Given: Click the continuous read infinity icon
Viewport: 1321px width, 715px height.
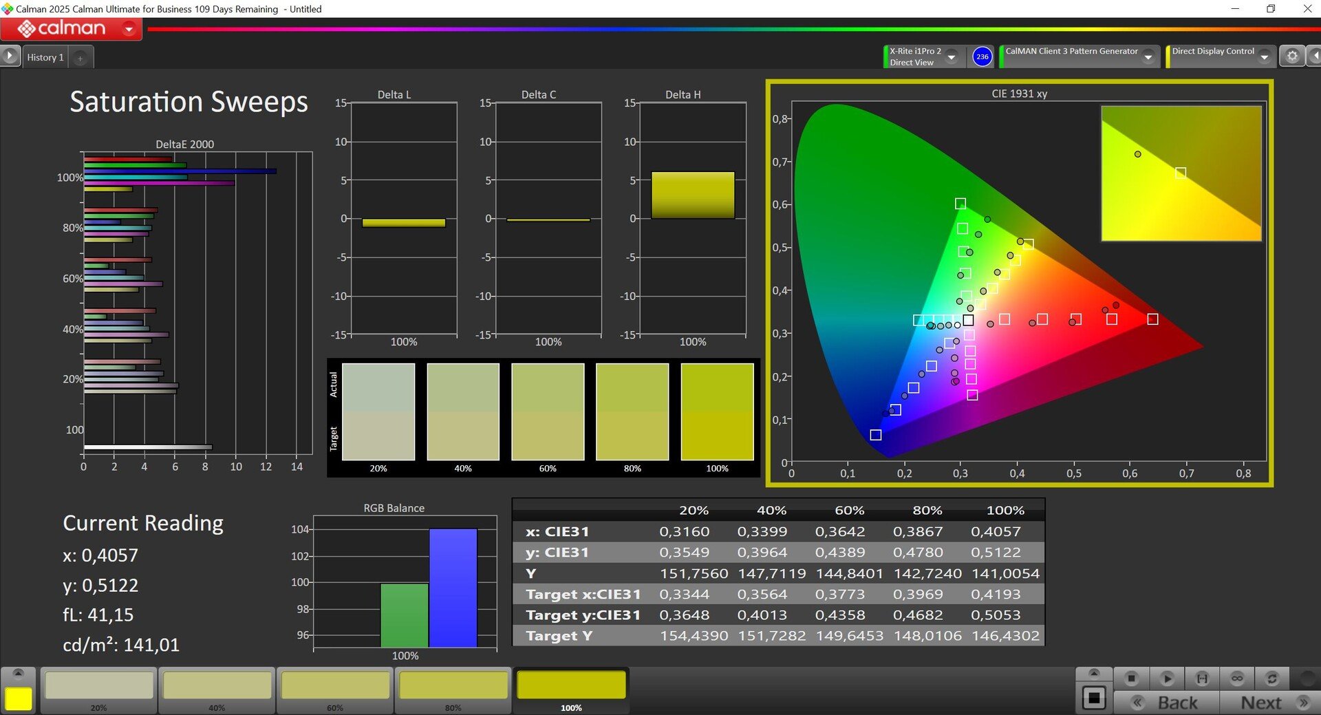Looking at the screenshot, I should (1237, 679).
